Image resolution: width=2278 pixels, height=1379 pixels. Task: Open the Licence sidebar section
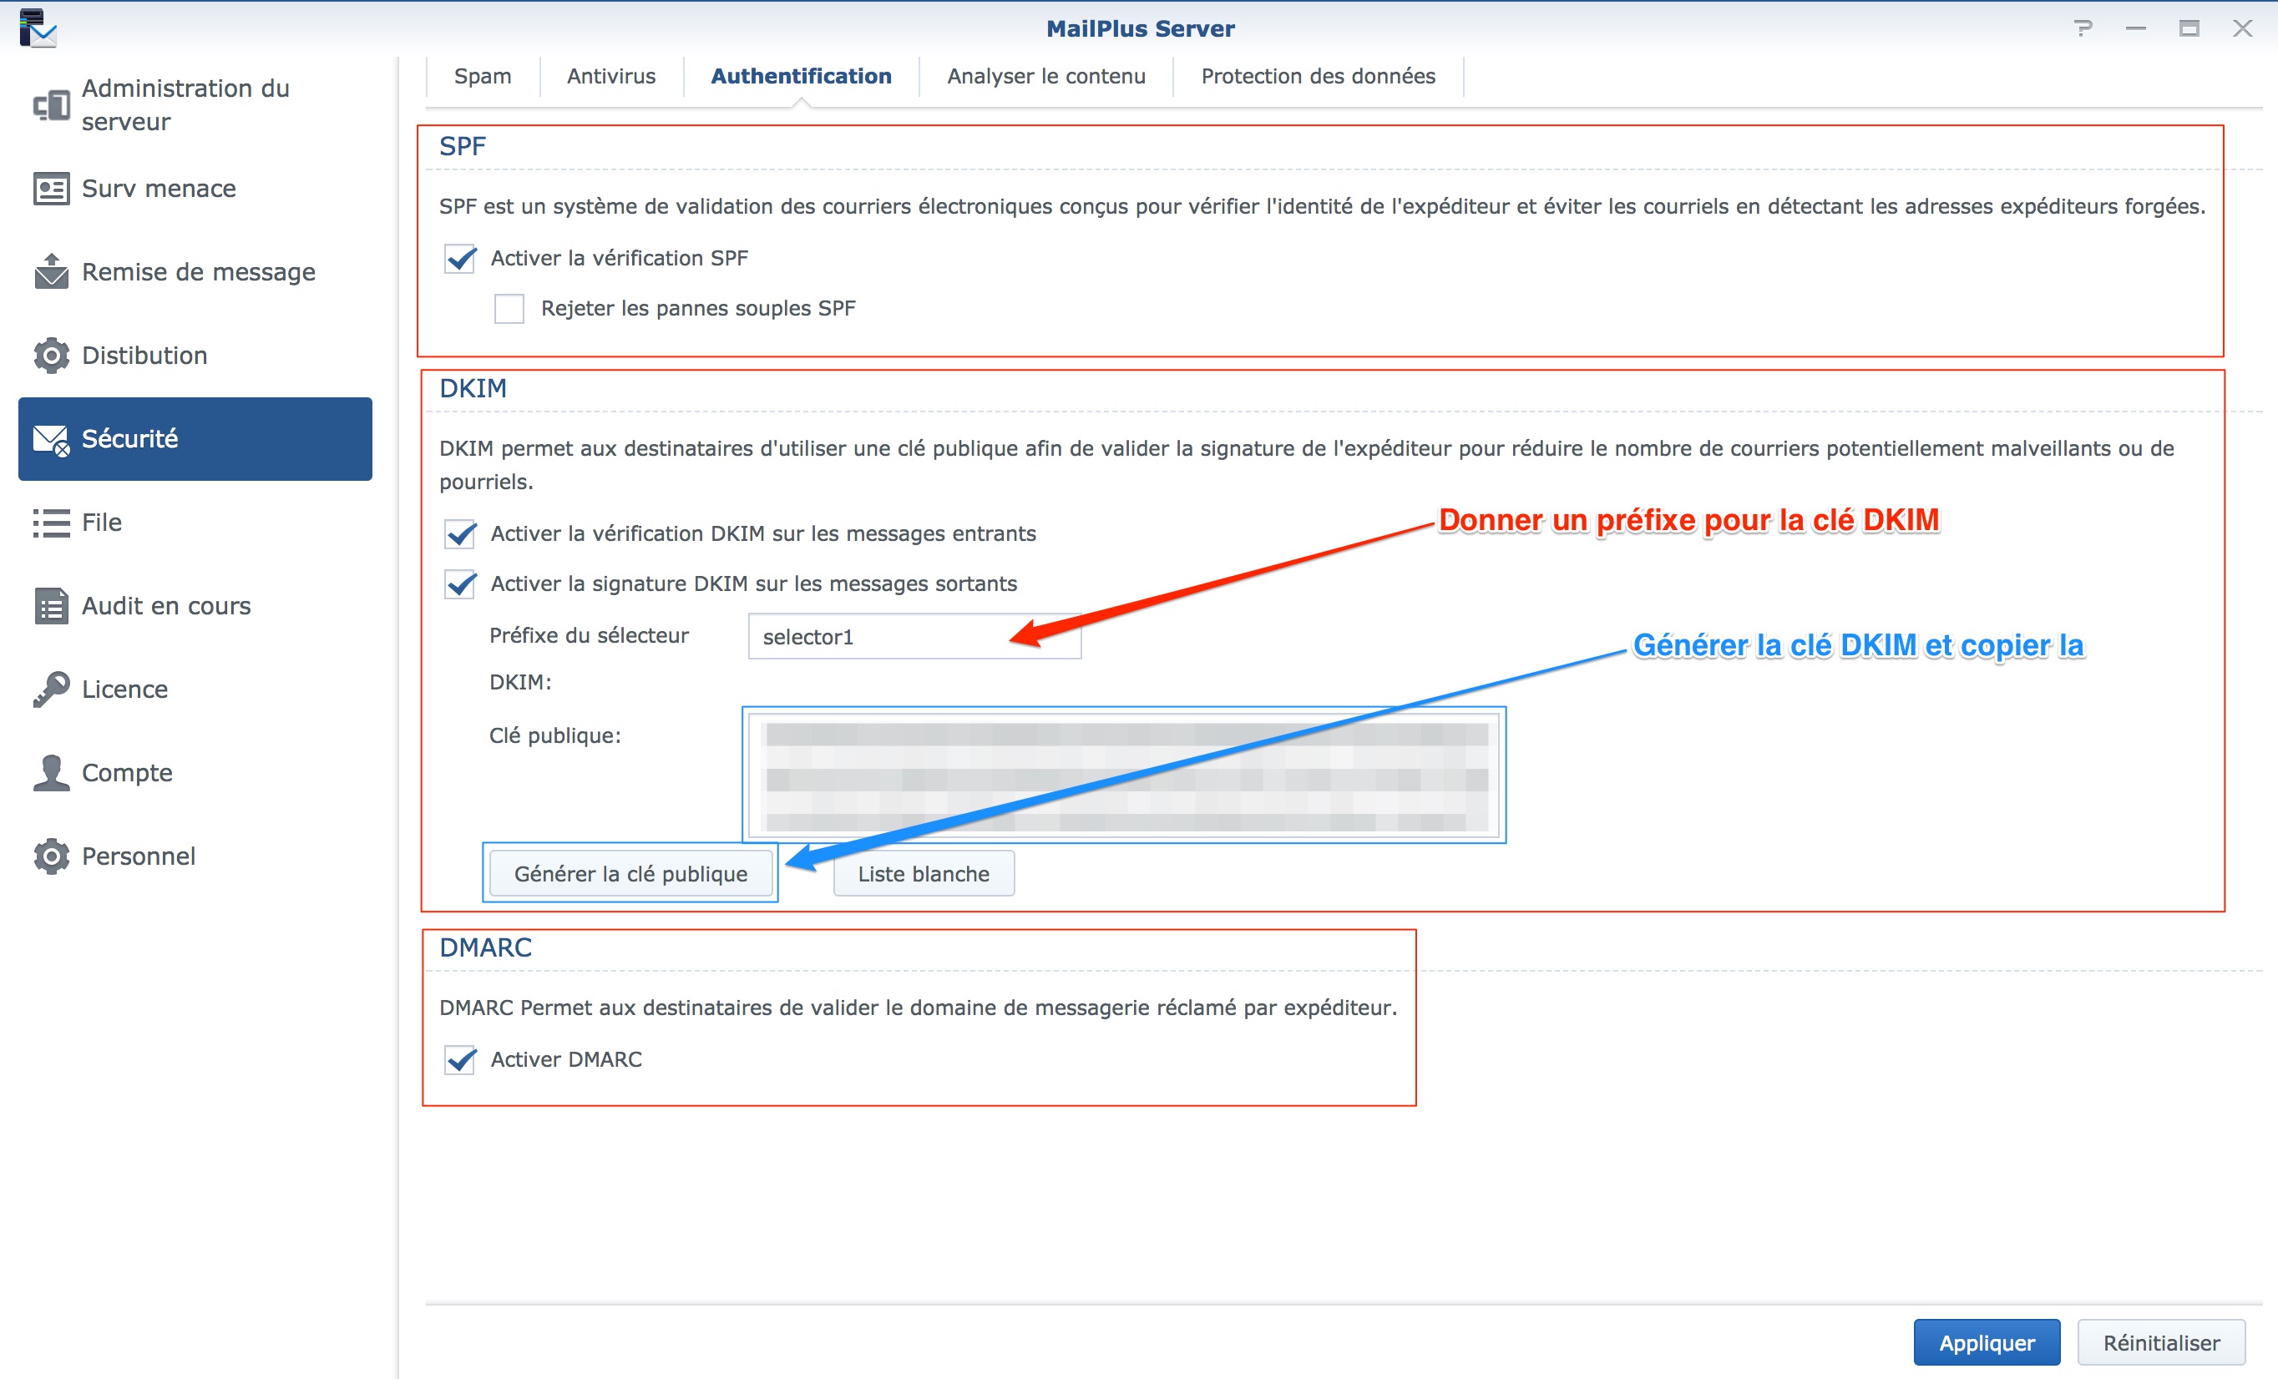195,689
